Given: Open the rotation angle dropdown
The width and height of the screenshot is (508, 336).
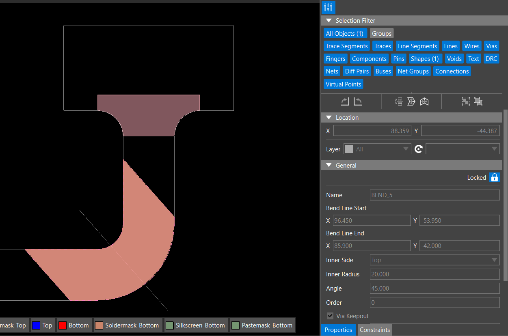Looking at the screenshot, I should [x=463, y=149].
